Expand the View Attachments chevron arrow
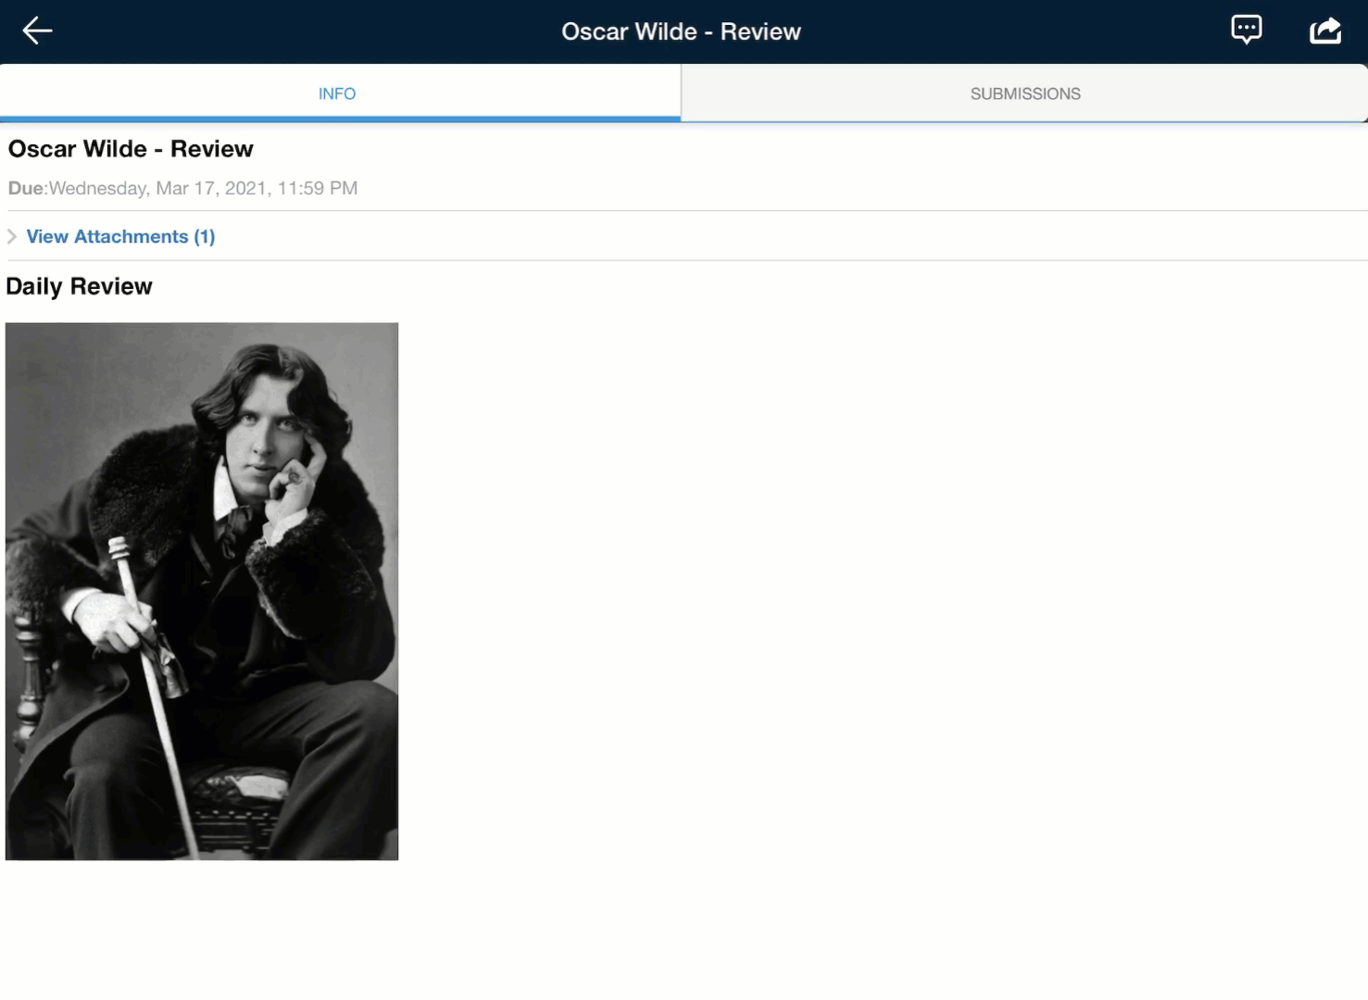The height and width of the screenshot is (1000, 1368). pyautogui.click(x=12, y=237)
